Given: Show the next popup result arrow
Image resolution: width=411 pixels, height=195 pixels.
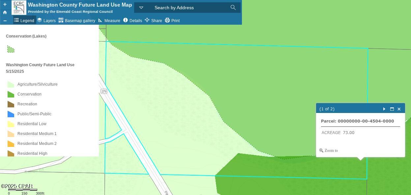Looking at the screenshot, I should 384,109.
